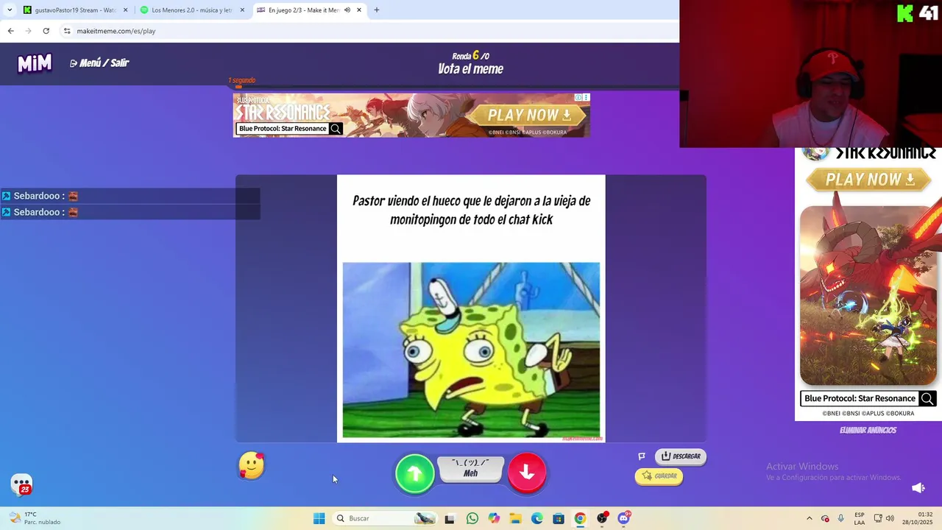Downvote the meme with the red arrow
This screenshot has height=530, width=942.
(527, 473)
